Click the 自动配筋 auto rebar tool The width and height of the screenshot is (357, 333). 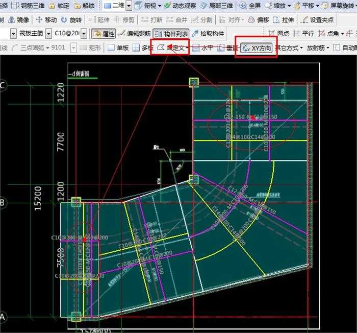click(x=345, y=47)
